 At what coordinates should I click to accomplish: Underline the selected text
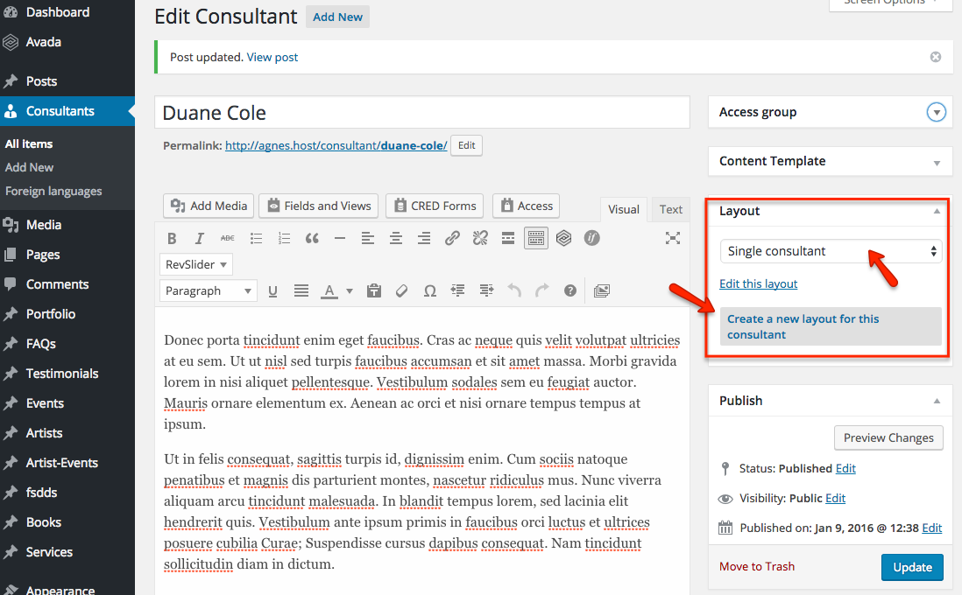point(273,291)
